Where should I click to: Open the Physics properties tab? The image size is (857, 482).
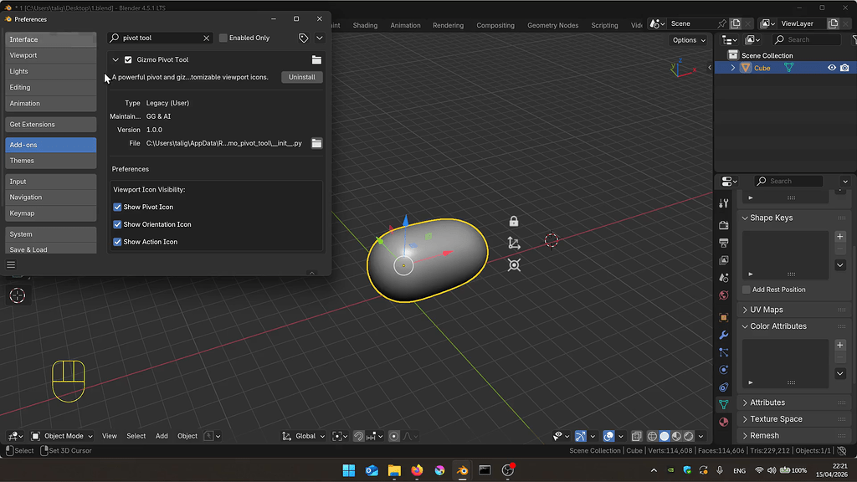point(724,369)
